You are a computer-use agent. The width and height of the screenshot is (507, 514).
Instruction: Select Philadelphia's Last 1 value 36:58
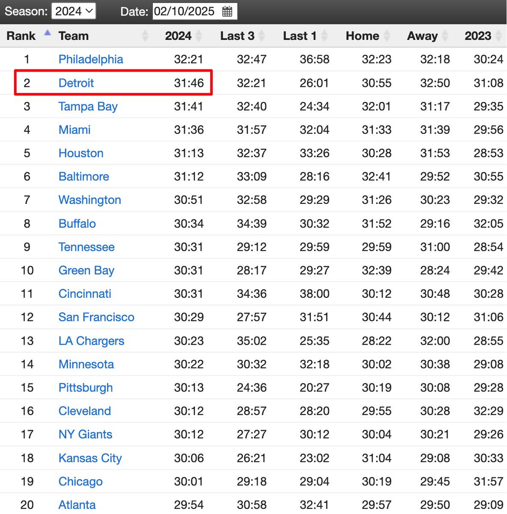point(314,59)
